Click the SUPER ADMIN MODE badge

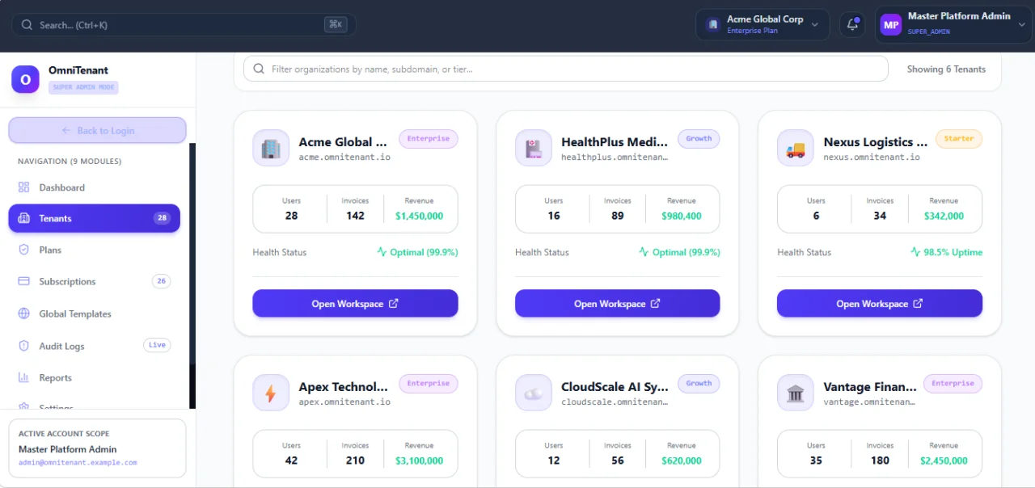83,87
